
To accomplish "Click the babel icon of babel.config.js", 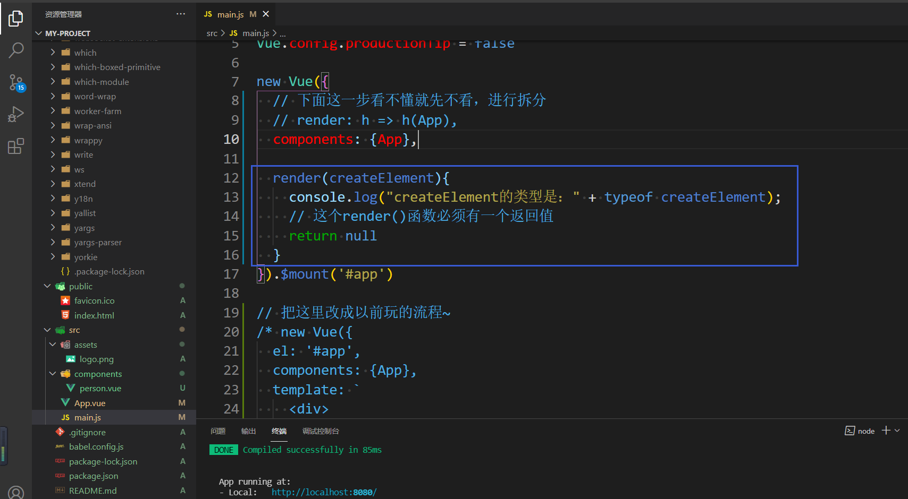I will click(x=60, y=446).
